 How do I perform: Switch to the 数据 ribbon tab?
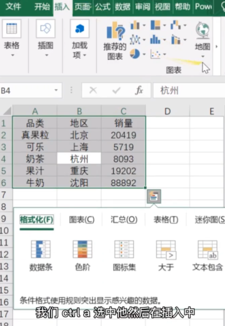pos(122,7)
